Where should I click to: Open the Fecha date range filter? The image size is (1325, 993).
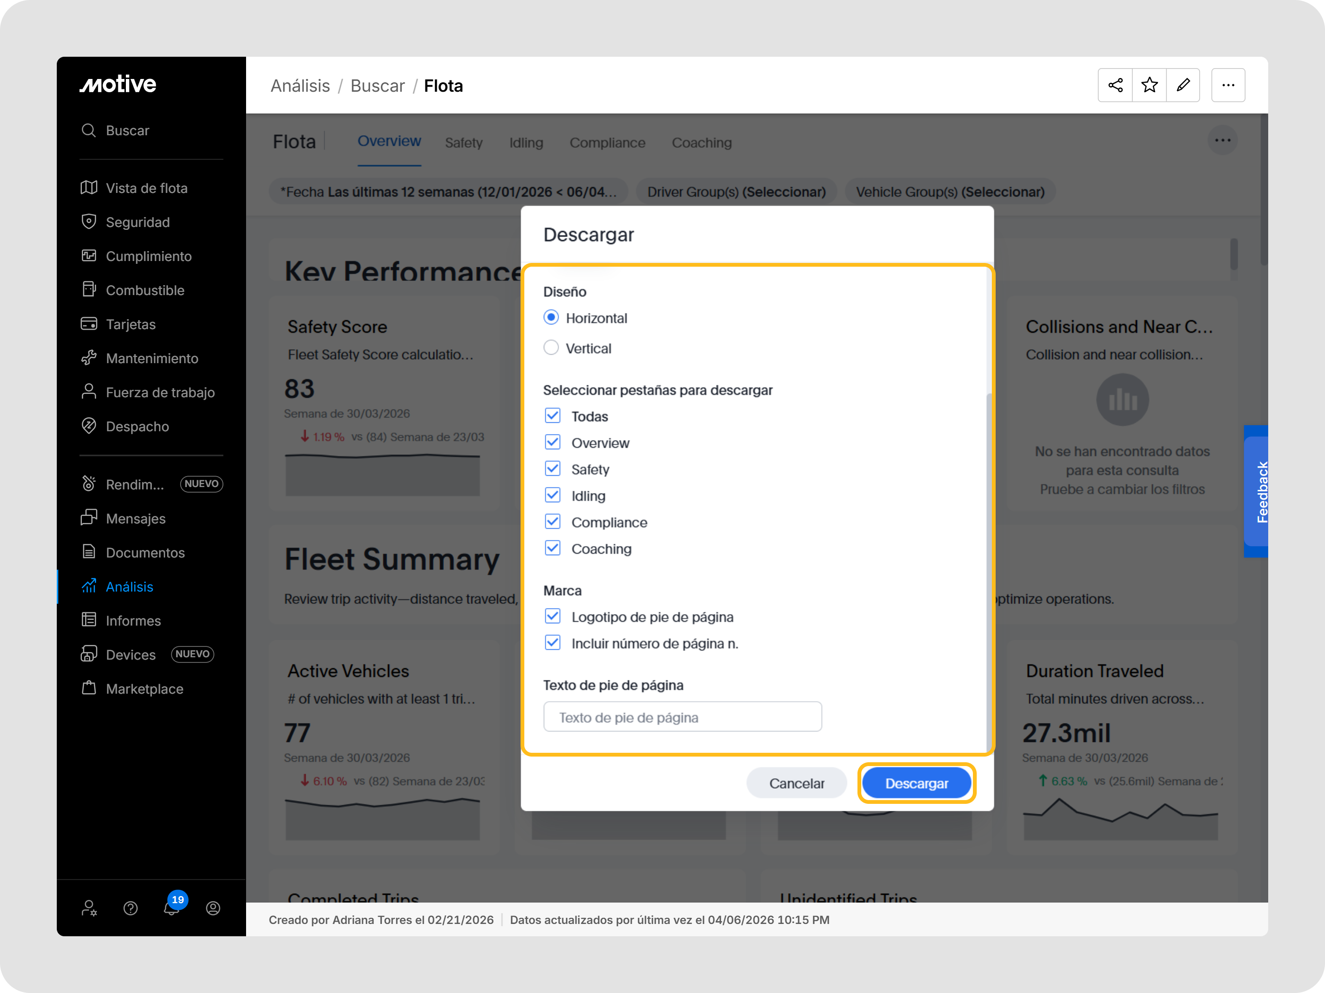448,192
